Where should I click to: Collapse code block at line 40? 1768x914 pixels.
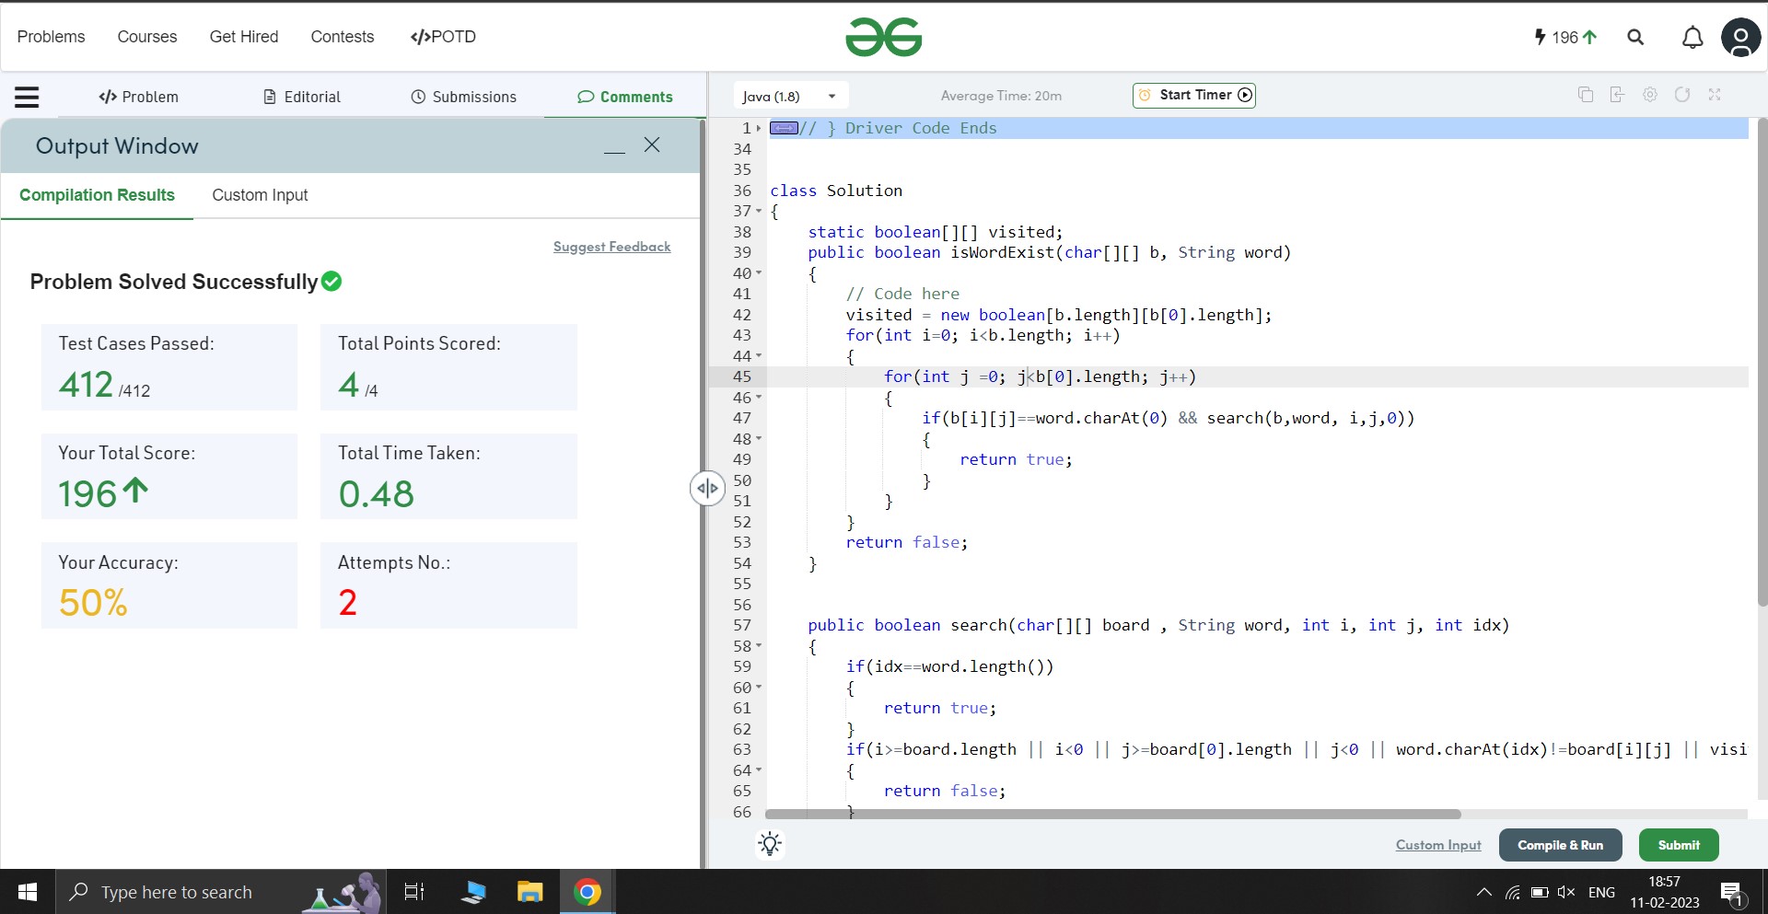(759, 273)
